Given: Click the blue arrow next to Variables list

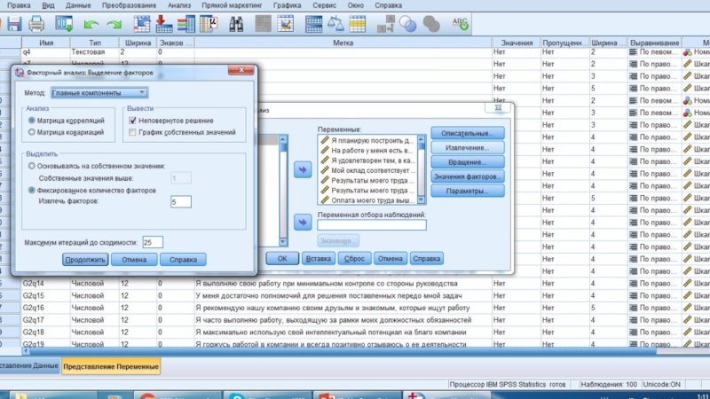Looking at the screenshot, I should pyautogui.click(x=302, y=169).
